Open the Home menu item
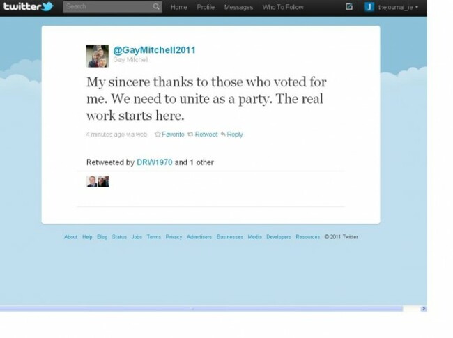 (x=178, y=7)
